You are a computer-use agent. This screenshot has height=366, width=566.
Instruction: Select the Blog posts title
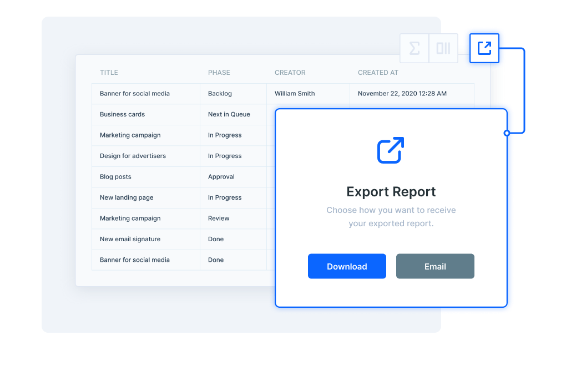pyautogui.click(x=115, y=177)
